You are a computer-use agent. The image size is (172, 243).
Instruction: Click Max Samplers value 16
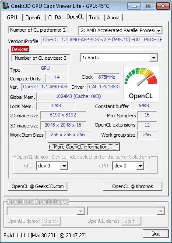[147, 115]
